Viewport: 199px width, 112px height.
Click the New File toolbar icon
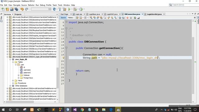click(x=3, y=9)
